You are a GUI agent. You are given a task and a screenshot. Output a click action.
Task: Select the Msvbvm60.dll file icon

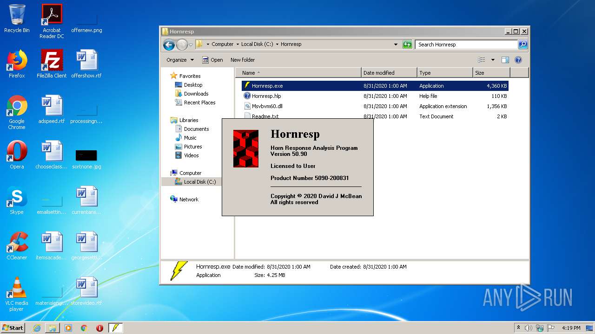pyautogui.click(x=247, y=106)
